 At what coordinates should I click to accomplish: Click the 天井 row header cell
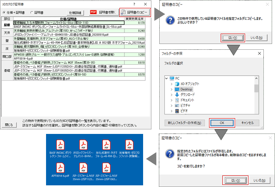[7, 33]
